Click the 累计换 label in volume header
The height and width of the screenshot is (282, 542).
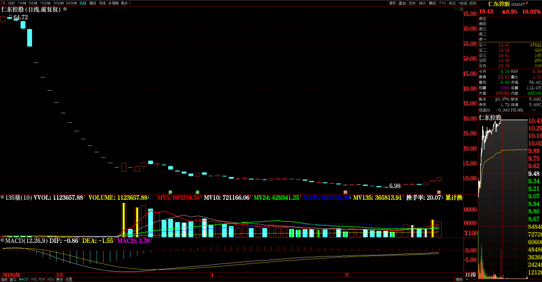454,197
